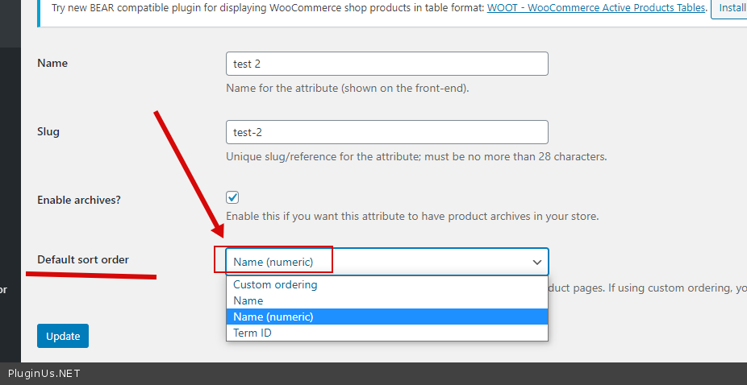Viewport: 747px width, 385px height.
Task: Click the 'Enable archives?' label
Action: pyautogui.click(x=79, y=200)
